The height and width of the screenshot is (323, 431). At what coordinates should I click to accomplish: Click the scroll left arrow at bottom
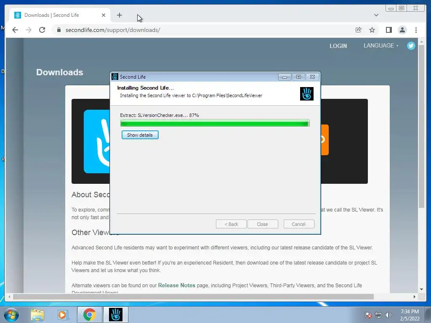tap(9, 297)
